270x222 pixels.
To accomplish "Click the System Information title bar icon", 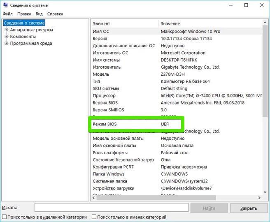I will pyautogui.click(x=5, y=5).
